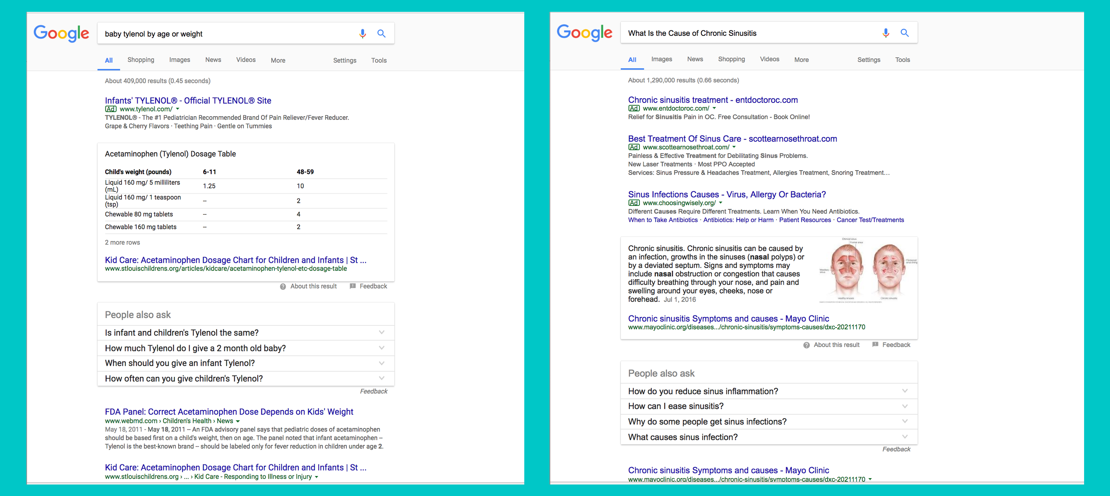Open Tools in the Sinusitis search window

(x=902, y=60)
